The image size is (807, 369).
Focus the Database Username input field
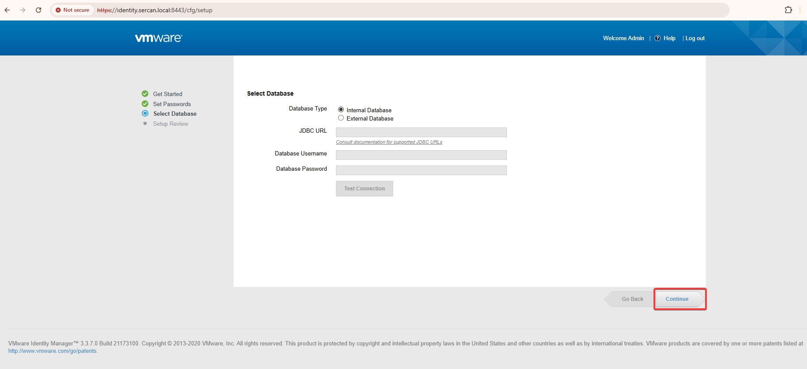421,155
